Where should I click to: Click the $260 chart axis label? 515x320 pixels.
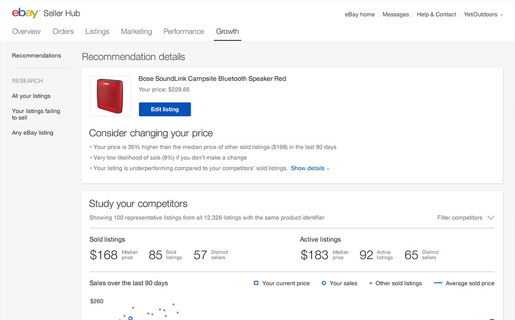pyautogui.click(x=97, y=301)
